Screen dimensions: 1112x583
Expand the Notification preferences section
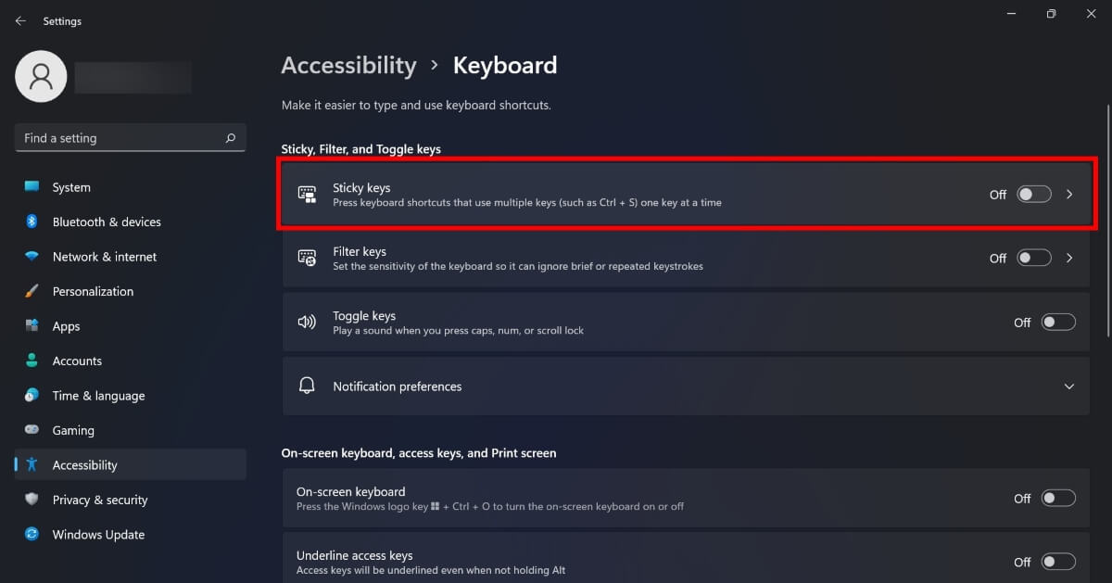(1068, 387)
